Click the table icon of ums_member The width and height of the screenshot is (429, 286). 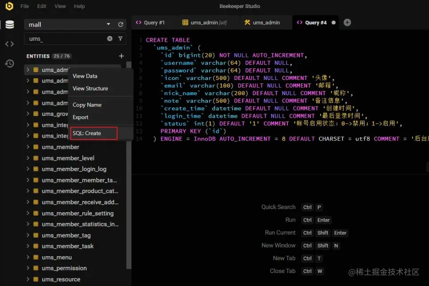point(36,147)
